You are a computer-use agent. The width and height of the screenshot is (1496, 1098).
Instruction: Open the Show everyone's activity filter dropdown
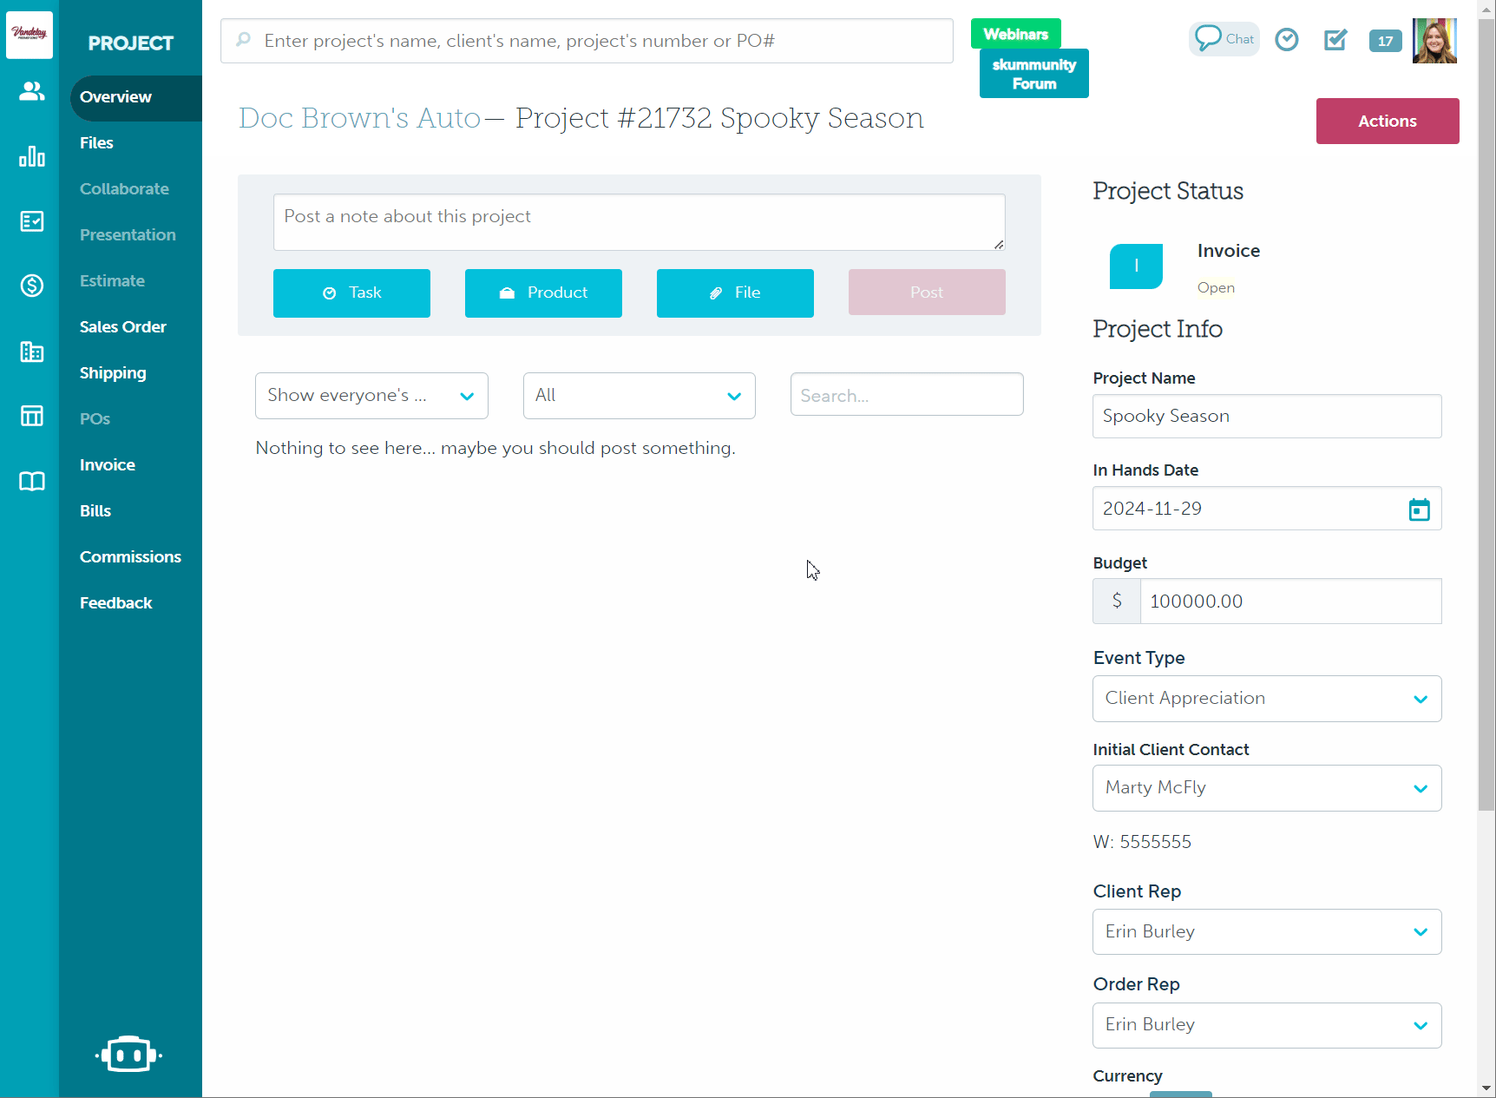pyautogui.click(x=371, y=395)
